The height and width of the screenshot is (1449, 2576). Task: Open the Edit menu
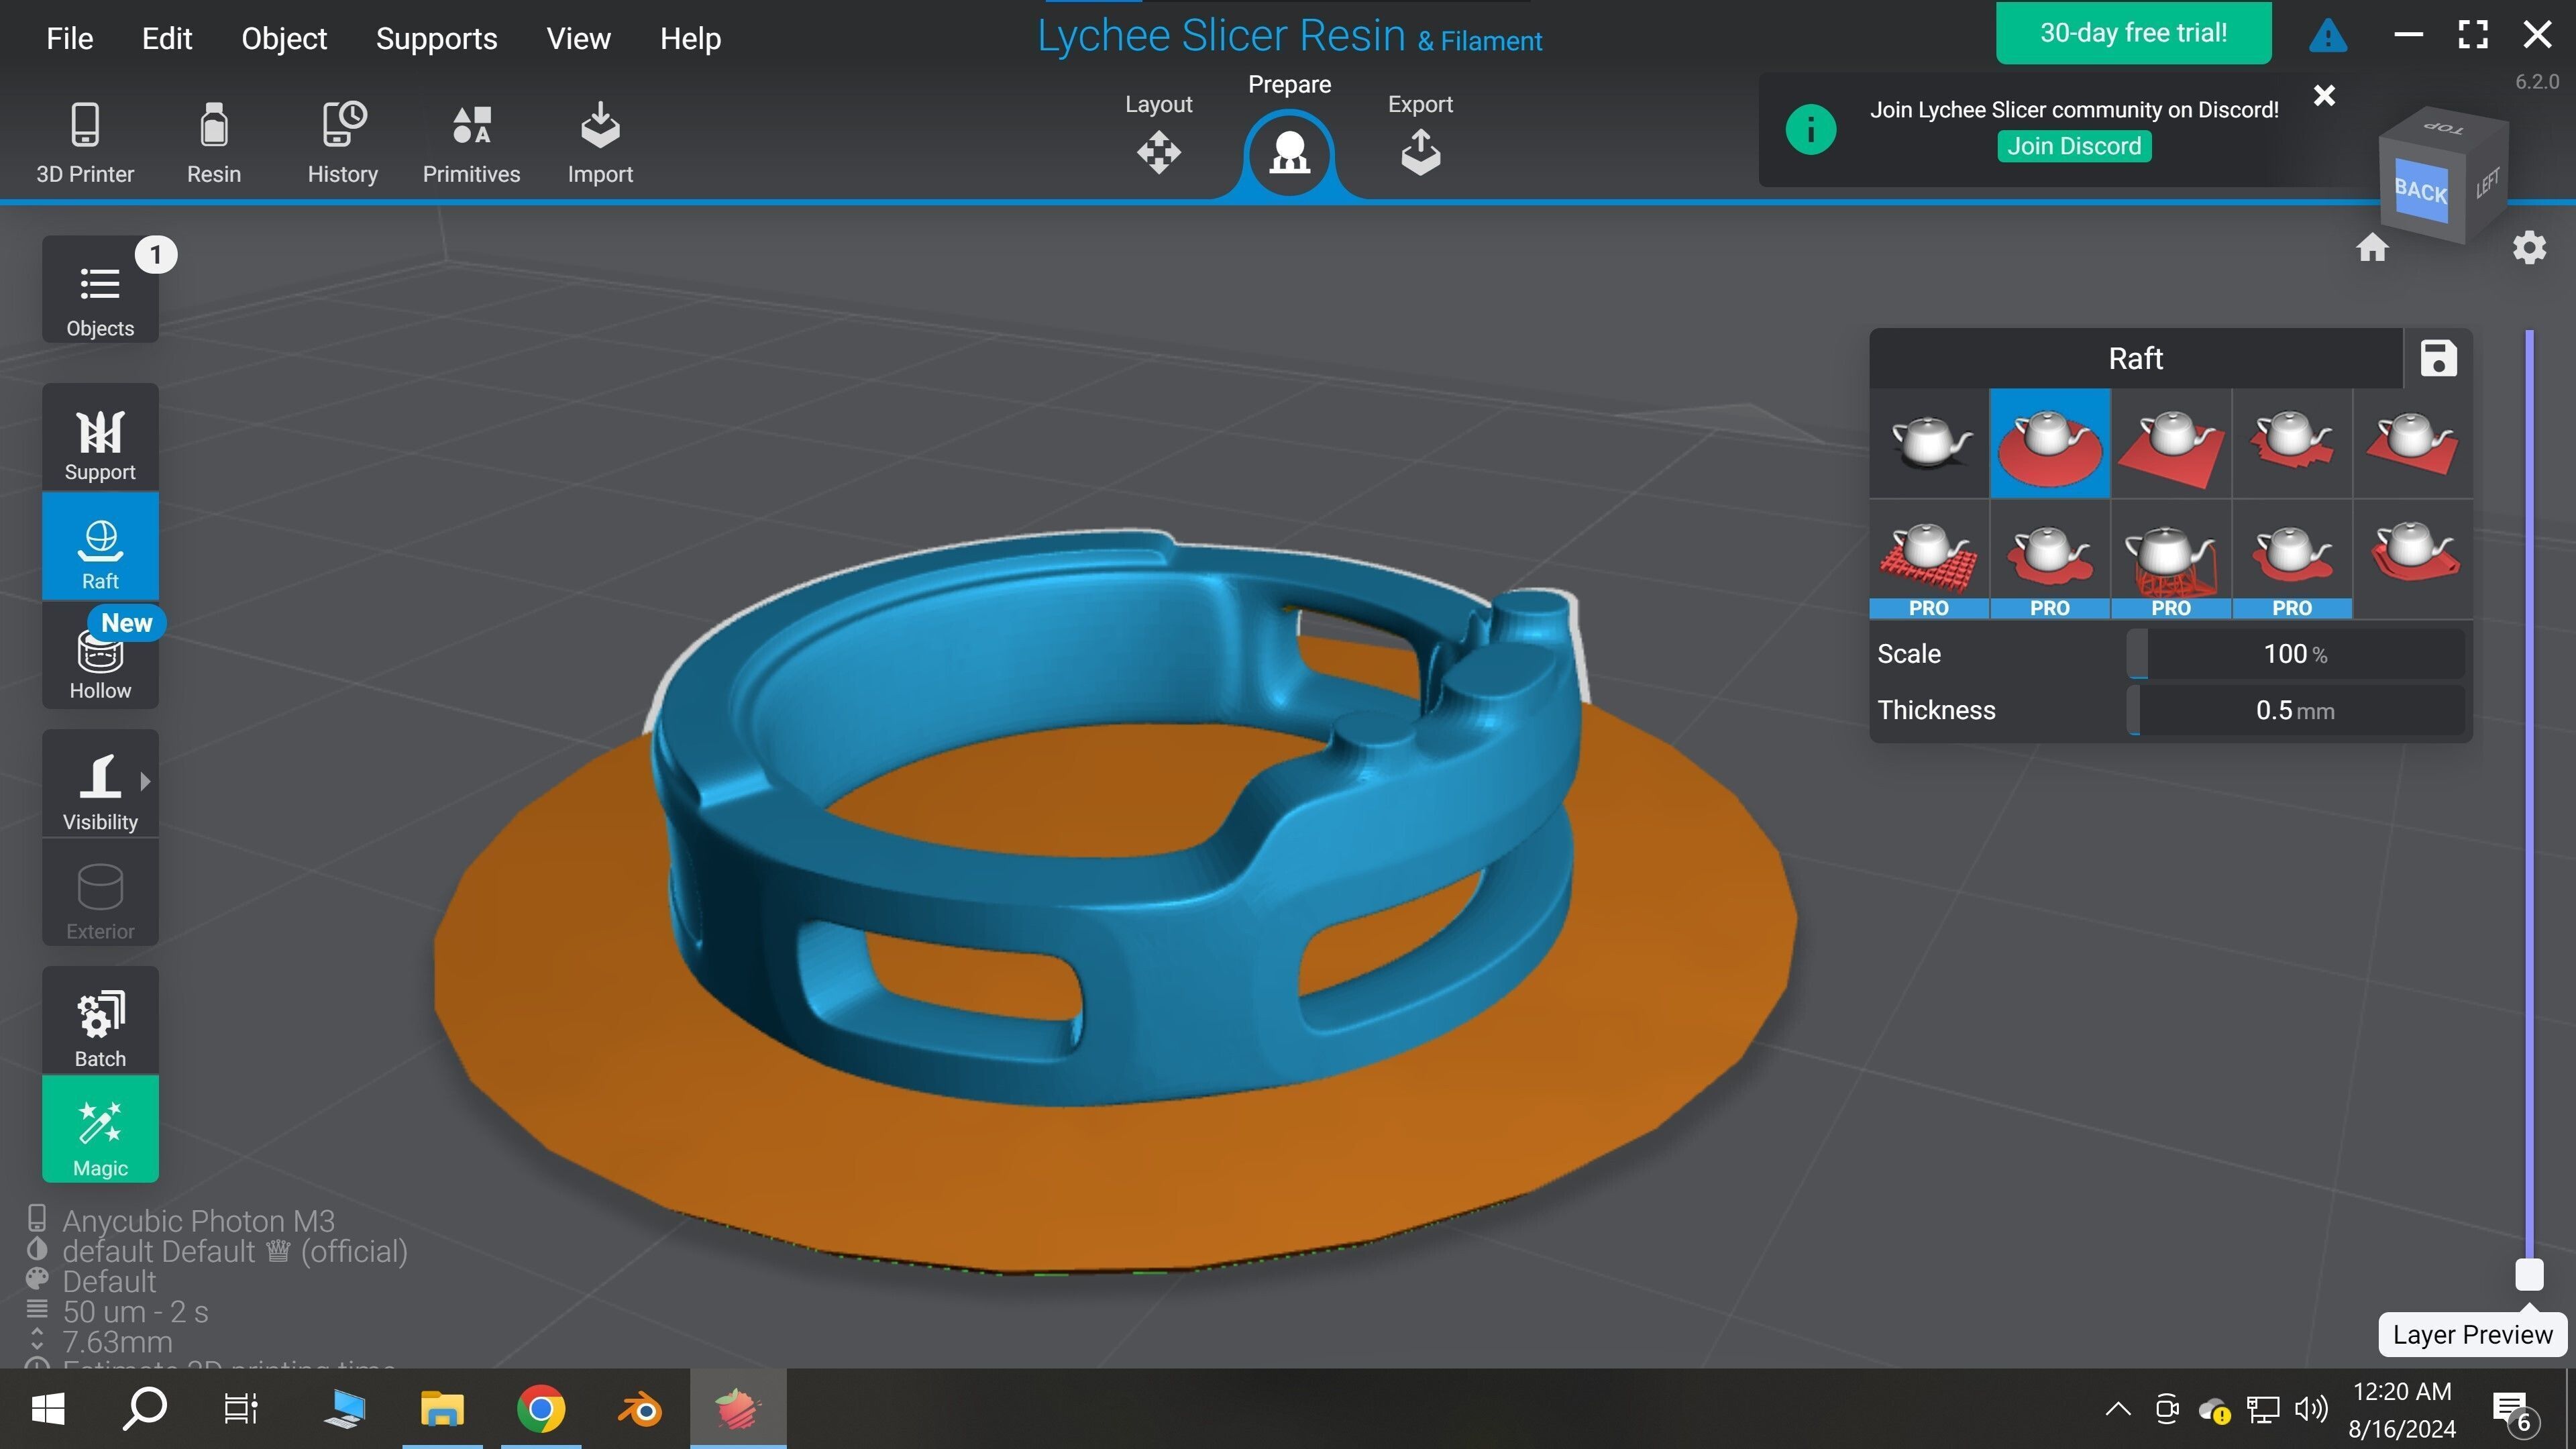click(x=166, y=38)
